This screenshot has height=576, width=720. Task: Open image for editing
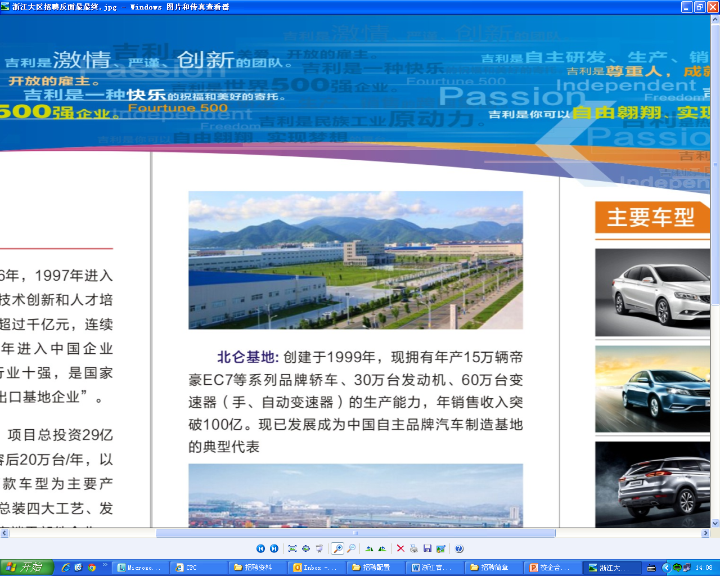[441, 548]
